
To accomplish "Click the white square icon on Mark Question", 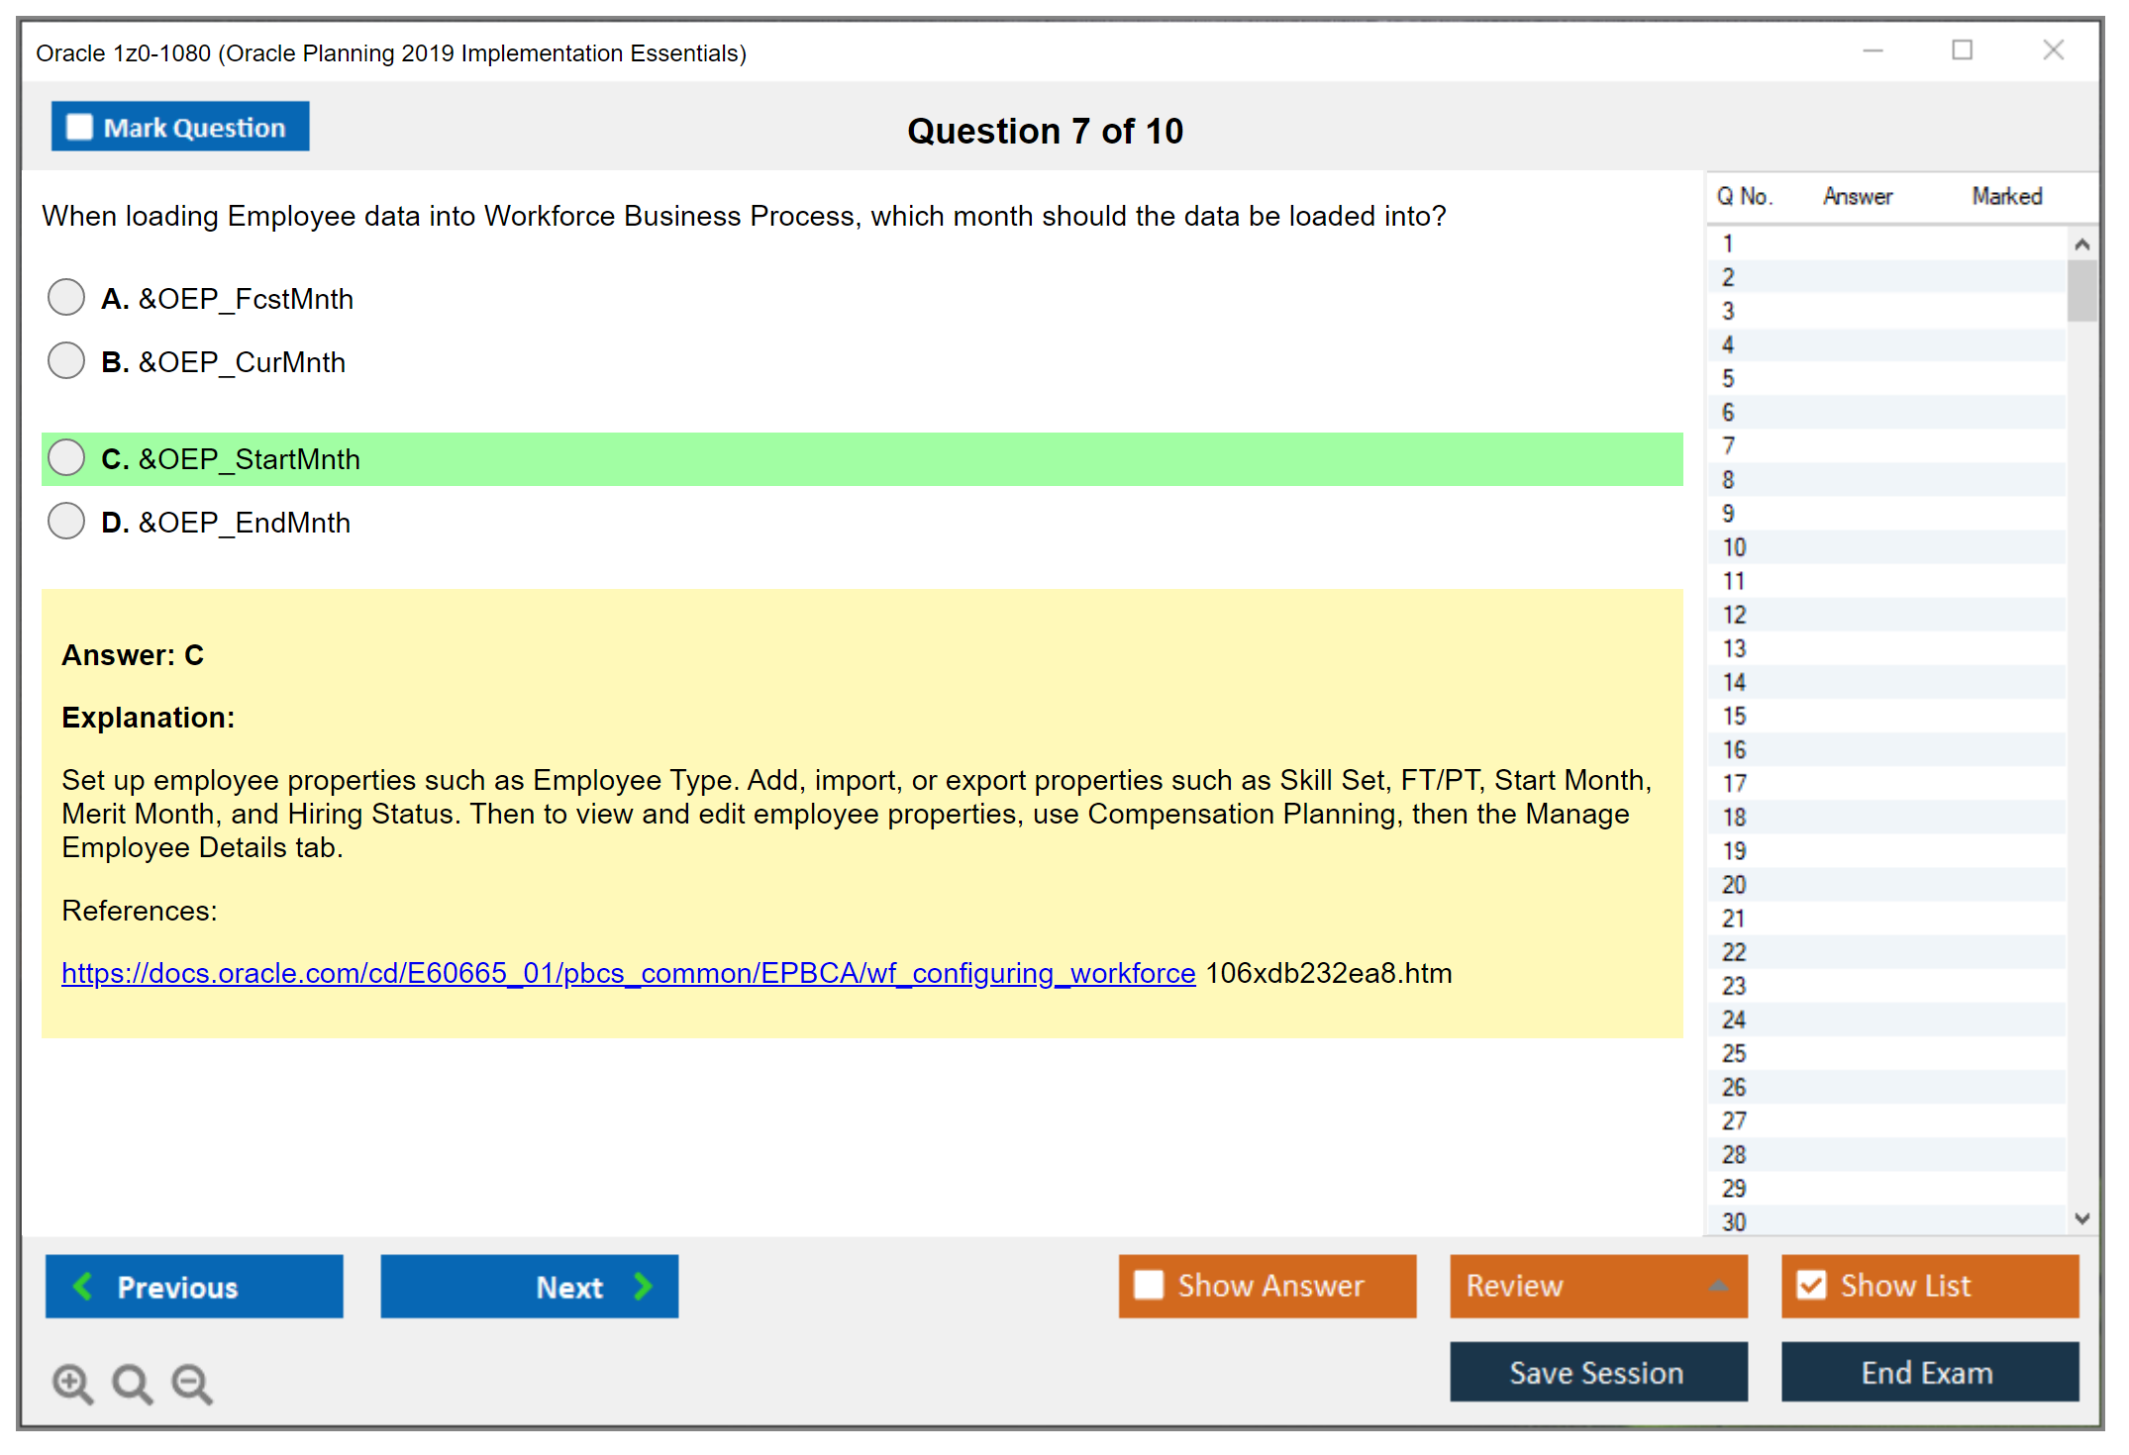I will pyautogui.click(x=78, y=126).
